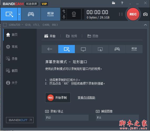Click the 开始录制 start recording button
Screen dimensions: 150x131
58,98
